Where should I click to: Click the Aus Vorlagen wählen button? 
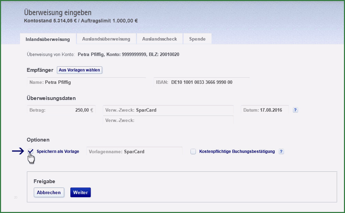tap(79, 70)
